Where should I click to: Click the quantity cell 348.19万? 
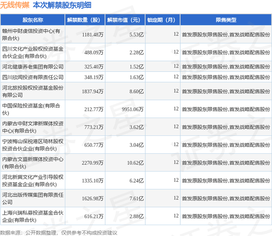(94, 77)
